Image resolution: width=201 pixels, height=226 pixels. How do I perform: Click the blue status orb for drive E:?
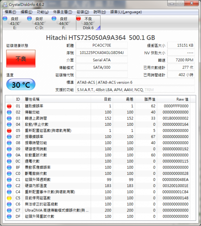(x=5, y=19)
